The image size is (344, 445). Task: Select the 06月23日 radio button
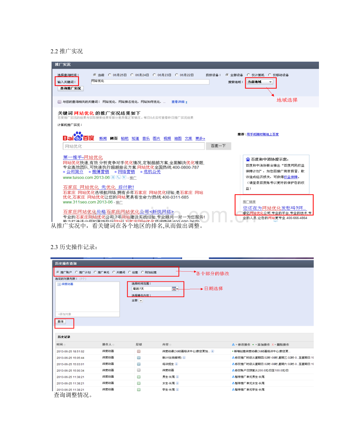(154, 75)
